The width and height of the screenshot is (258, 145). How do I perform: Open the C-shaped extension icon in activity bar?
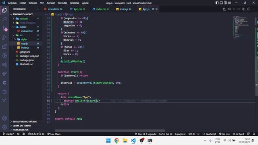4,83
